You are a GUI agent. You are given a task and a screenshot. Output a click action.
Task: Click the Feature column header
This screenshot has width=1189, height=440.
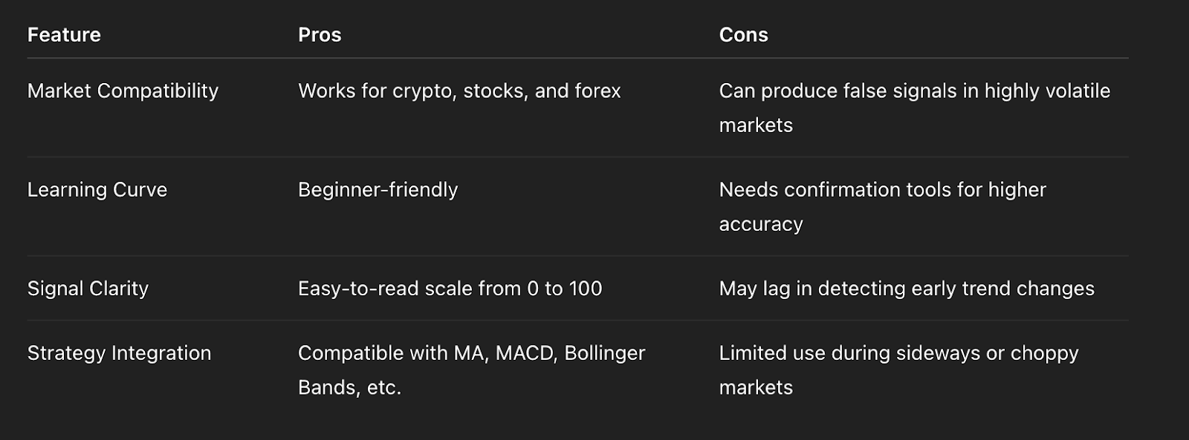coord(64,35)
